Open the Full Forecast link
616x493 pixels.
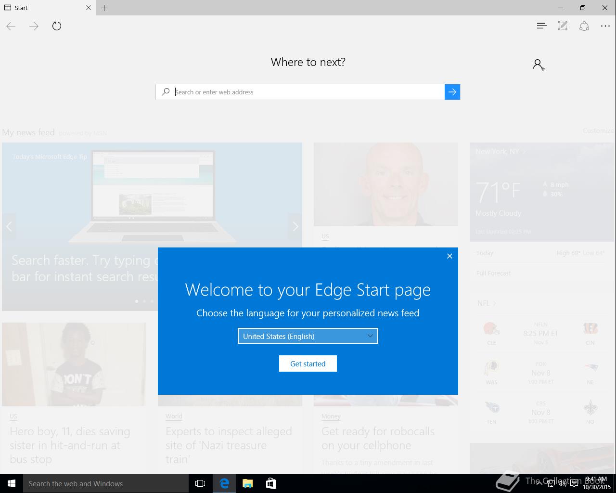pos(493,273)
